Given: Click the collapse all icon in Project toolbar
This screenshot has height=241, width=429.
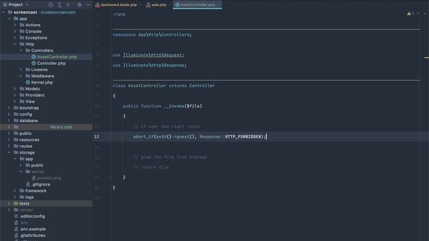Looking at the screenshot, I should coord(68,5).
